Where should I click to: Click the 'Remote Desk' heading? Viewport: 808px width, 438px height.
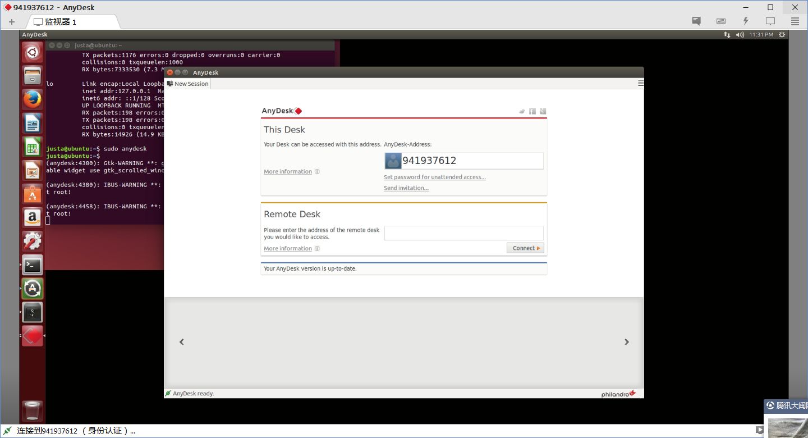[292, 215]
